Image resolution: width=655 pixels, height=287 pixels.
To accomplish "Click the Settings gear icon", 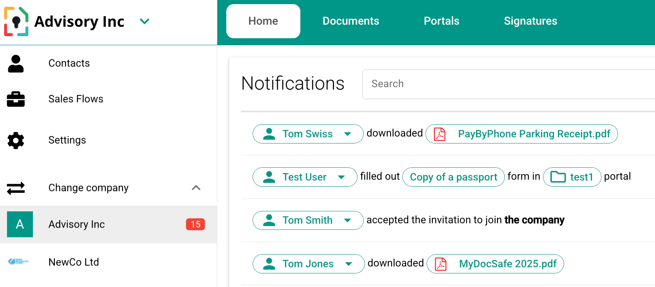I will click(x=16, y=140).
